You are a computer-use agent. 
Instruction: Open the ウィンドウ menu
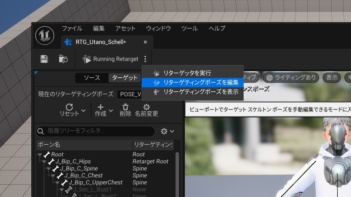(158, 28)
